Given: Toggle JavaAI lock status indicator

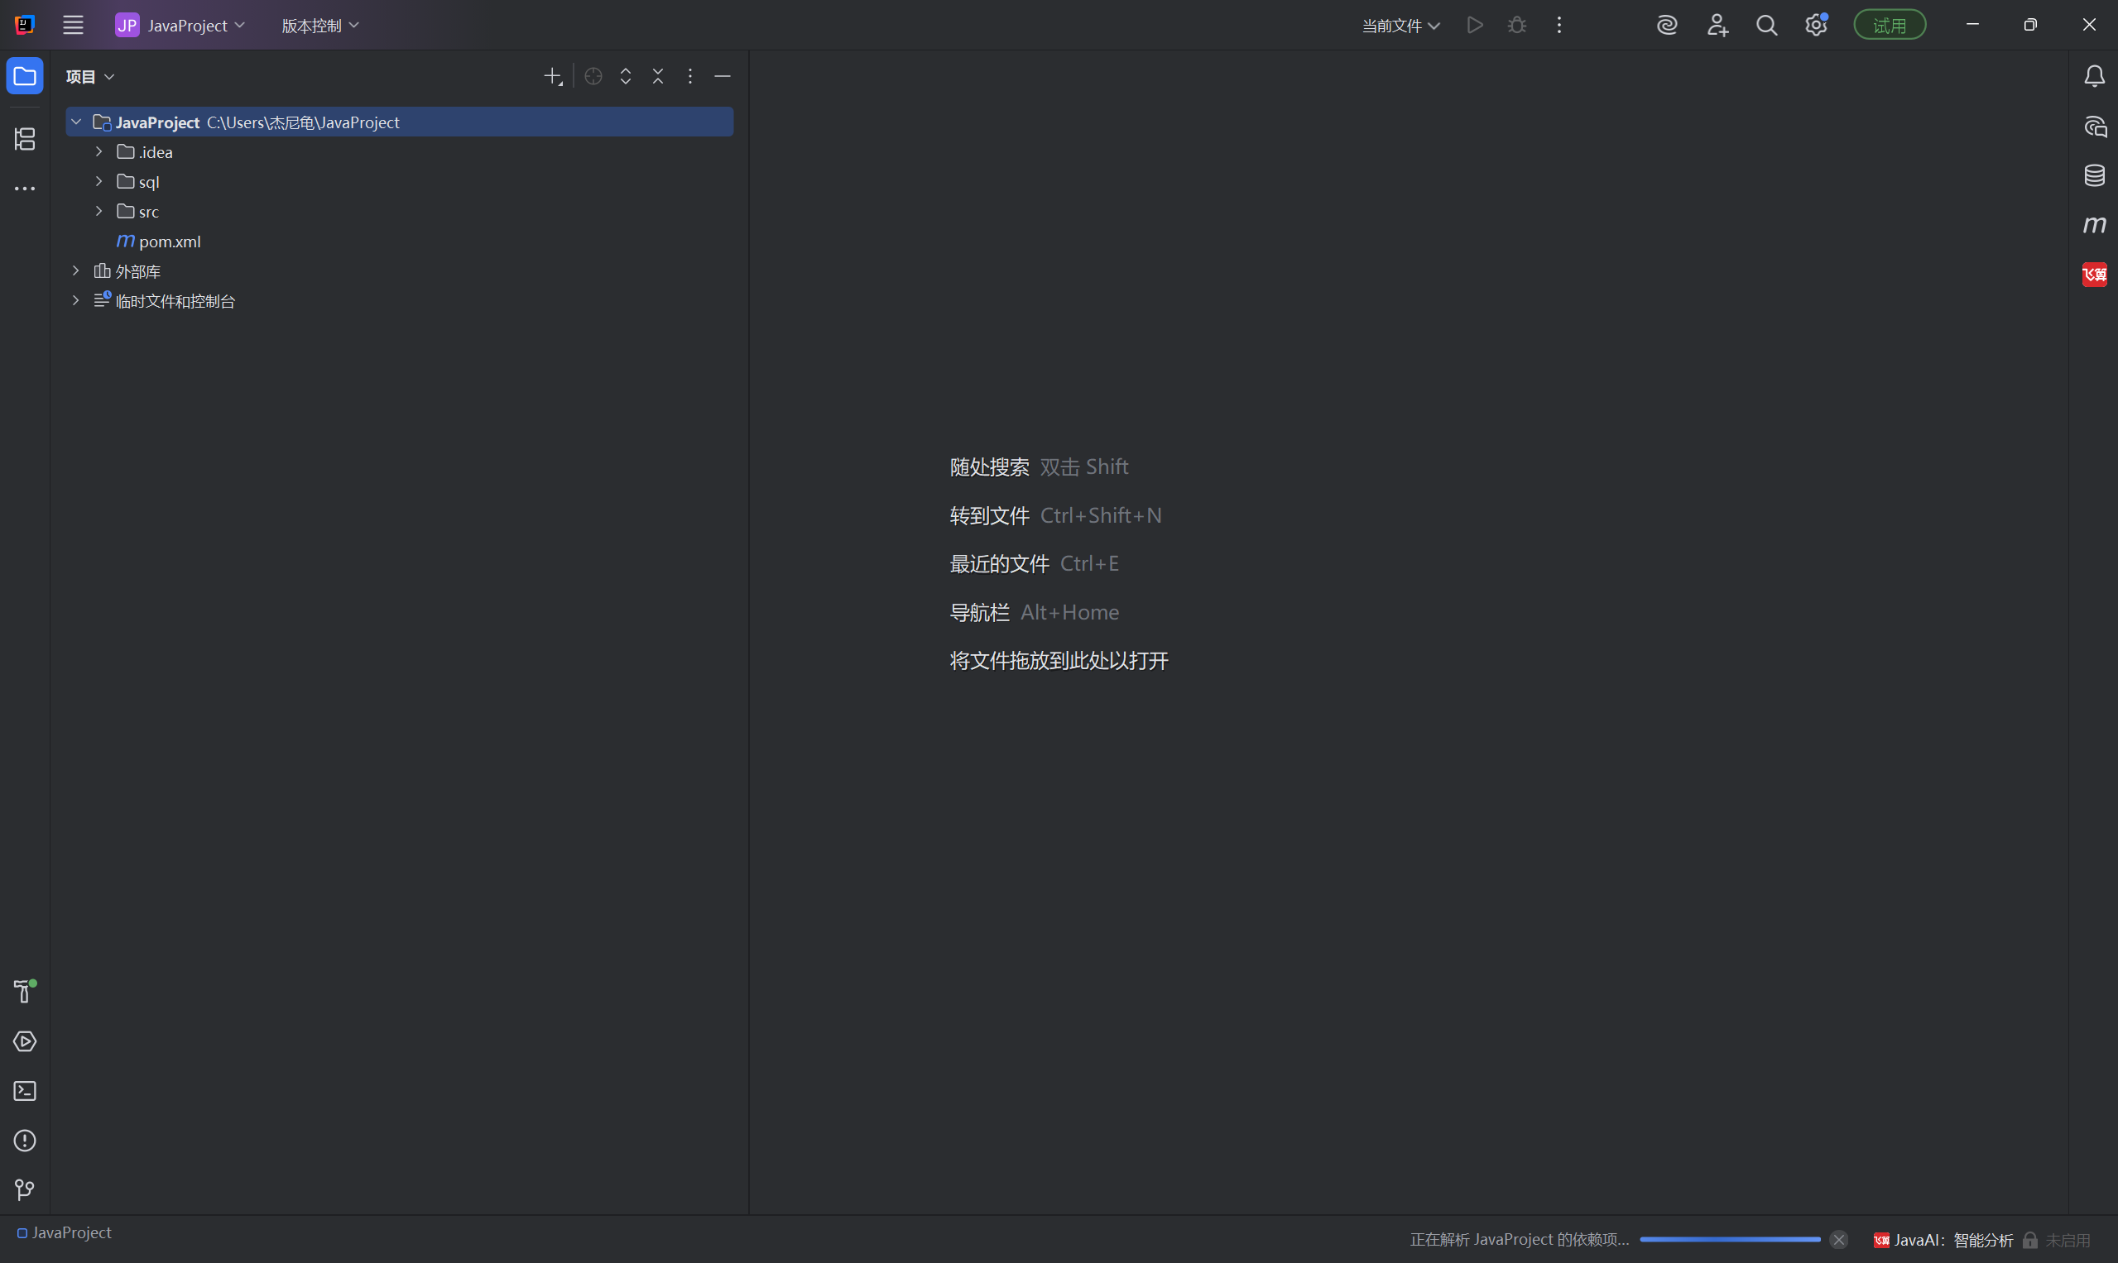Looking at the screenshot, I should pos(2030,1240).
